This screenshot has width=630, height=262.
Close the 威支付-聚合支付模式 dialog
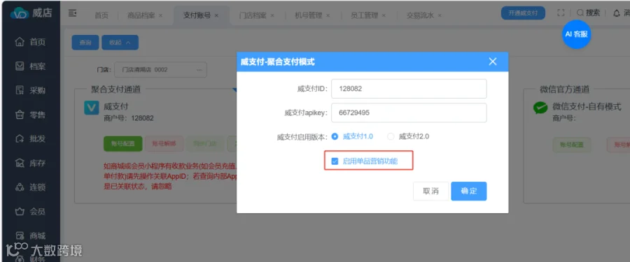click(493, 61)
